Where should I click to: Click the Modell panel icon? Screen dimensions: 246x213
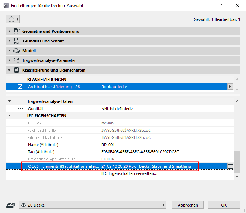pyautogui.click(x=16, y=51)
